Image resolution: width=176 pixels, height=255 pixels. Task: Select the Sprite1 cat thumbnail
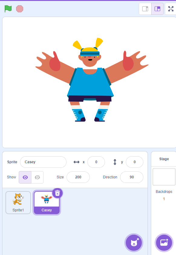pos(18,203)
